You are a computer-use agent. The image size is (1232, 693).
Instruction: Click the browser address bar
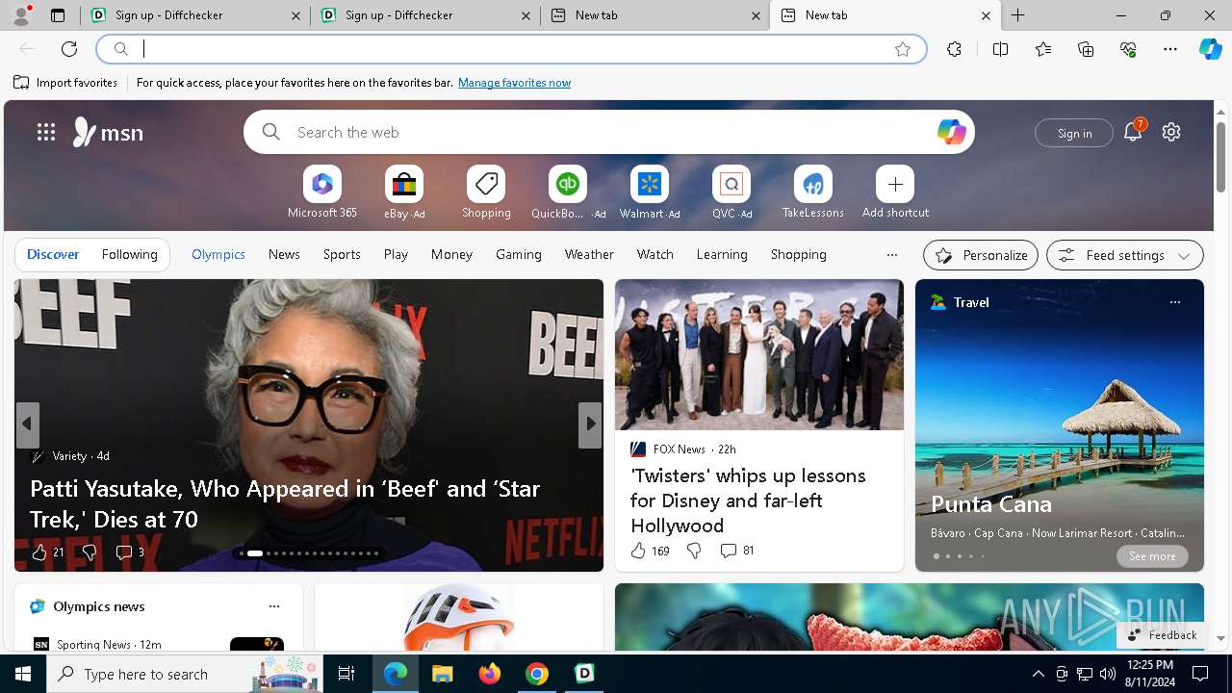point(510,49)
